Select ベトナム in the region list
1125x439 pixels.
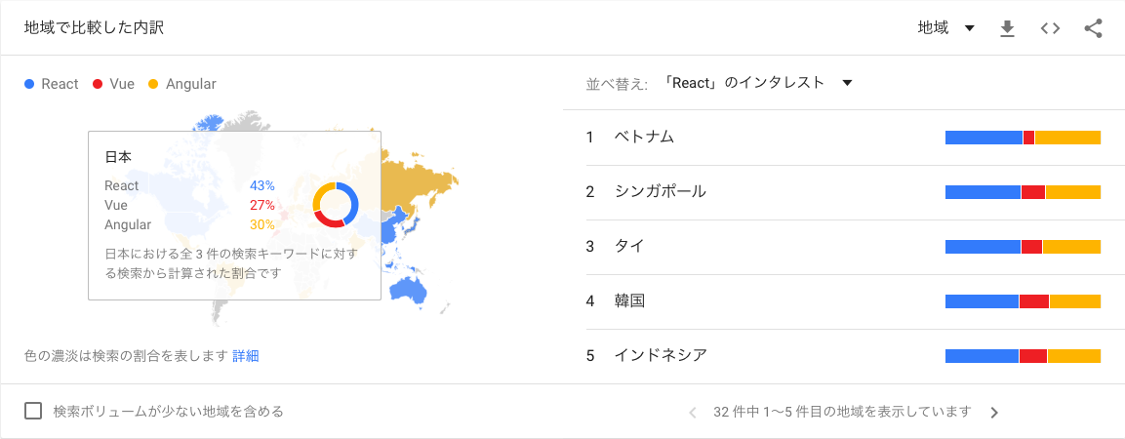pyautogui.click(x=644, y=137)
